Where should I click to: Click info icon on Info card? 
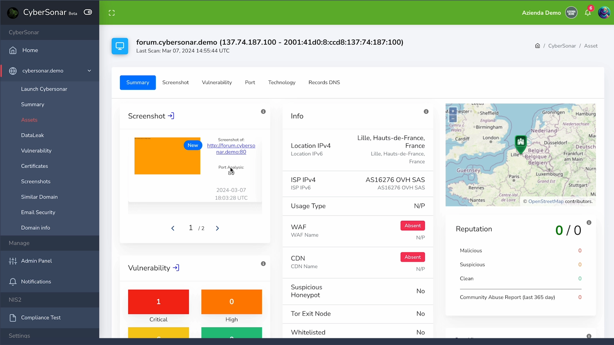click(x=426, y=111)
